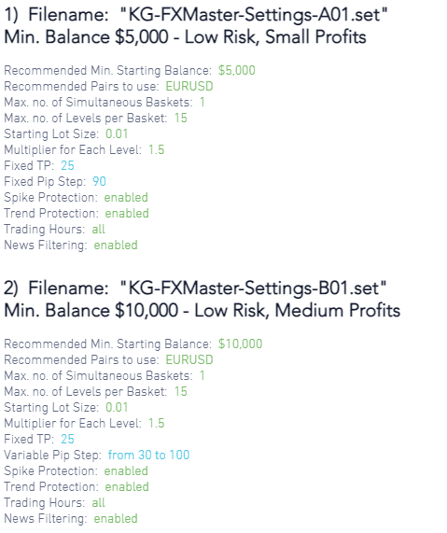Click the Fixed Pip Step value 90
Viewport: 447px width, 533px height.
coord(99,181)
